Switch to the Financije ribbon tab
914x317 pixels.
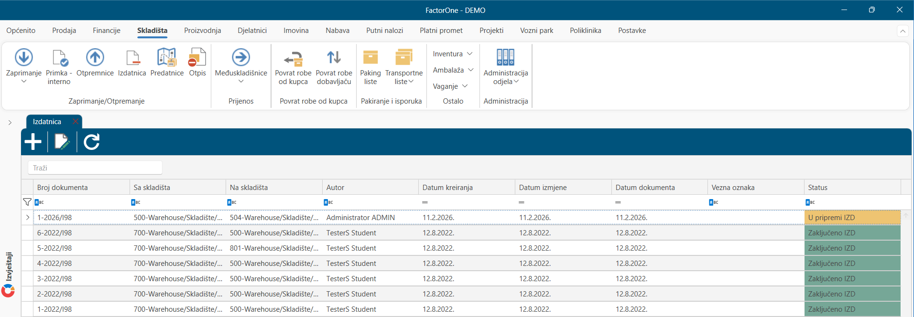pyautogui.click(x=107, y=31)
